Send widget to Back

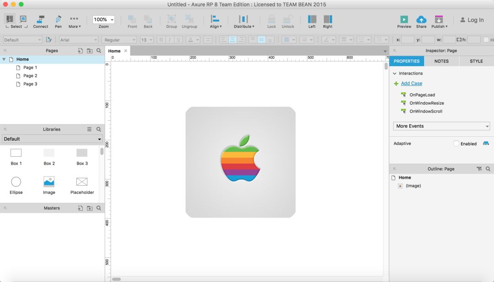[148, 22]
